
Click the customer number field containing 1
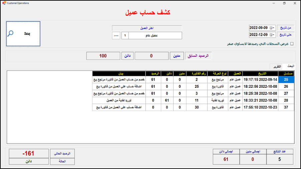pyautogui.click(x=124, y=36)
